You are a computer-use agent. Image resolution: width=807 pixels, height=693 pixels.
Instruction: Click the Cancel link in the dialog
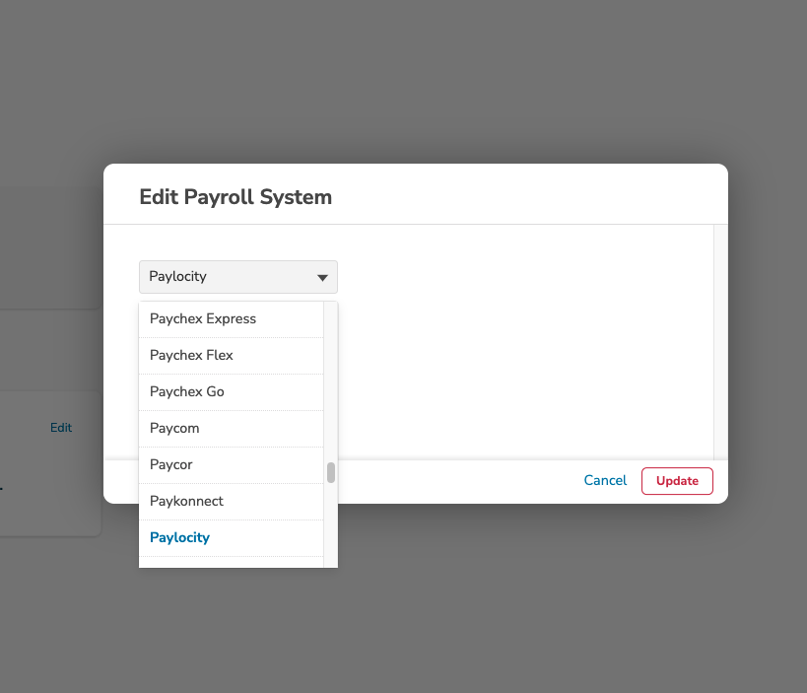605,480
